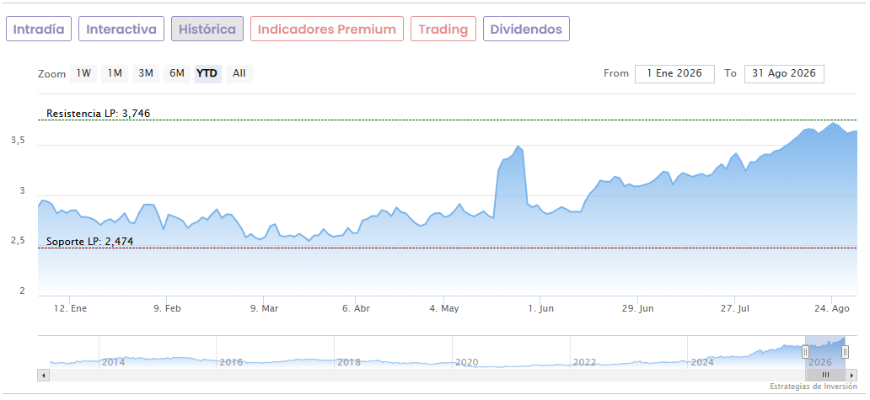Click the scrollbar left arrow
Image resolution: width=870 pixels, height=400 pixels.
[43, 376]
